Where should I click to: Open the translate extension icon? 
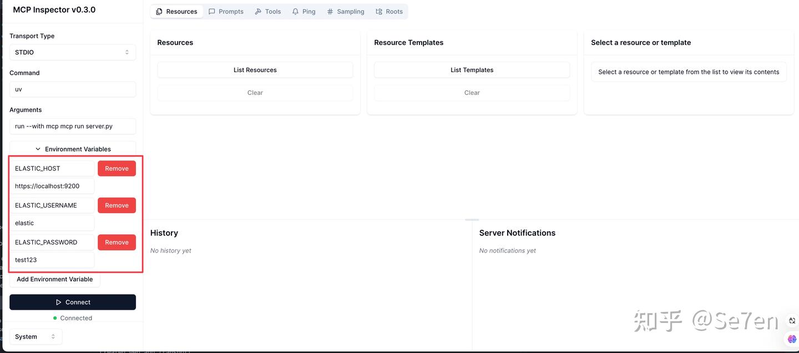pos(792,320)
